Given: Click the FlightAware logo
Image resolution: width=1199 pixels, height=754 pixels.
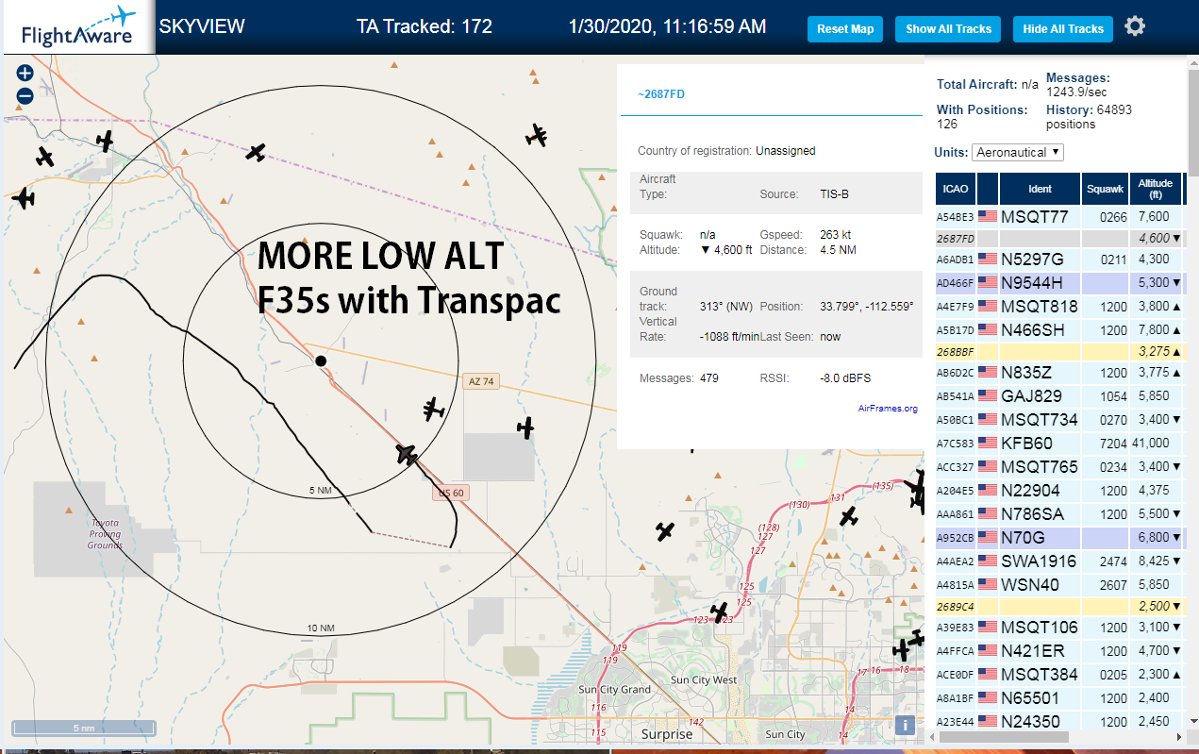Looking at the screenshot, I should click(78, 27).
